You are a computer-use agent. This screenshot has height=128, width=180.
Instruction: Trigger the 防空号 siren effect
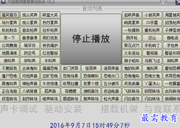[30, 53]
